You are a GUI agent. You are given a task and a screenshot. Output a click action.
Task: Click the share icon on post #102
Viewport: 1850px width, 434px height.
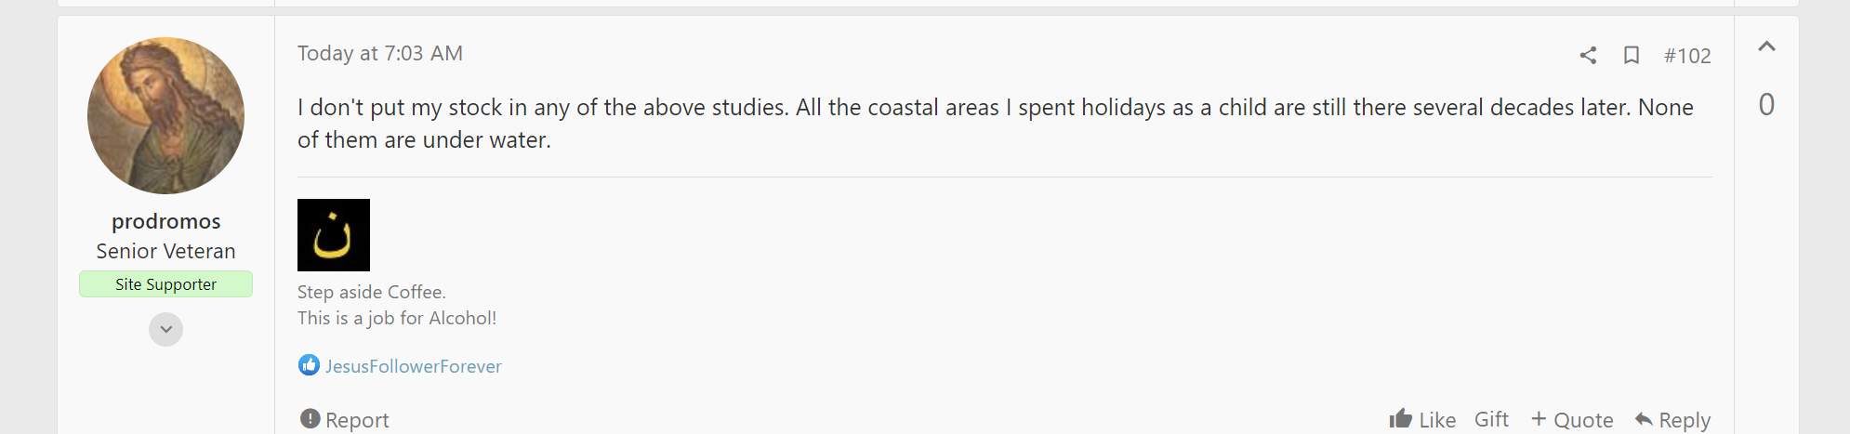click(1588, 55)
